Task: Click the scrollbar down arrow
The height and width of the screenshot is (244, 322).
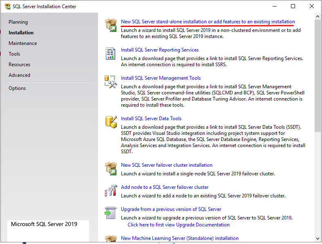Action: [318, 238]
